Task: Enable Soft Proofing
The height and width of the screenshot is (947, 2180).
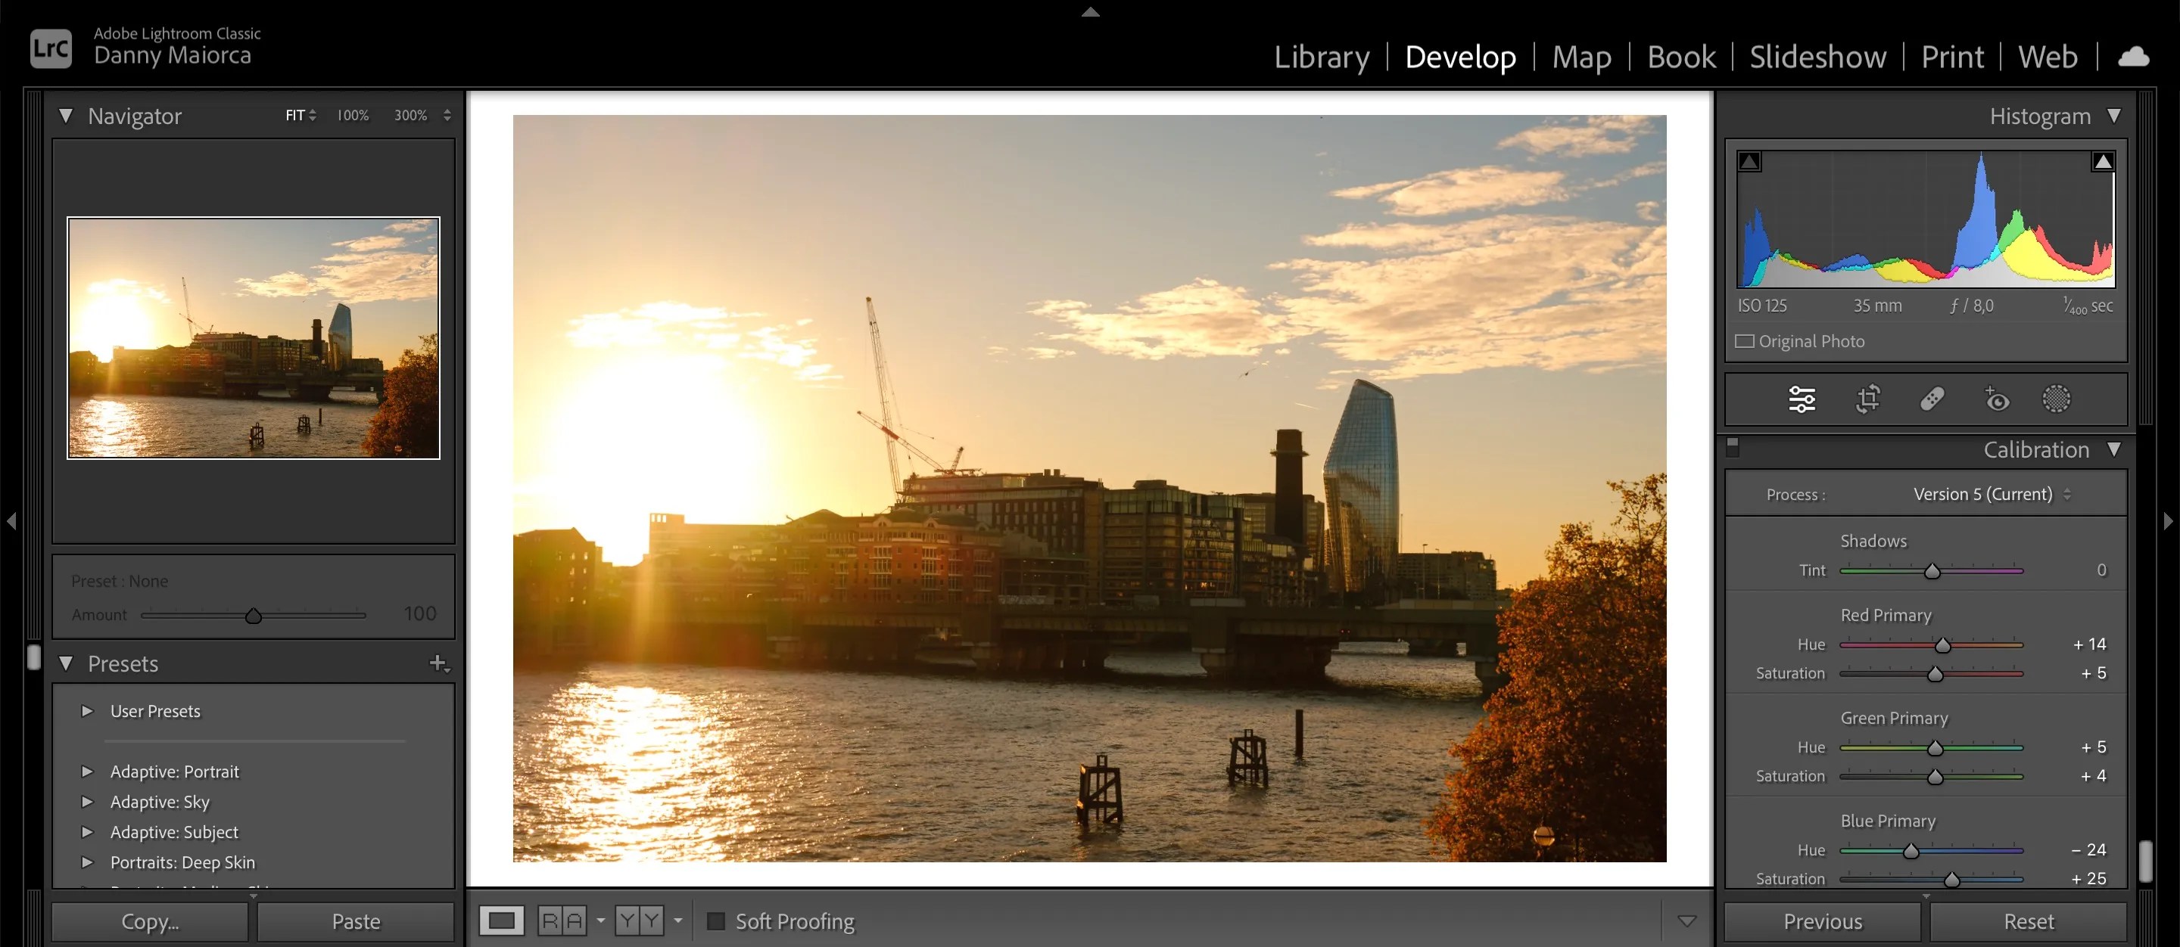Action: [x=716, y=921]
